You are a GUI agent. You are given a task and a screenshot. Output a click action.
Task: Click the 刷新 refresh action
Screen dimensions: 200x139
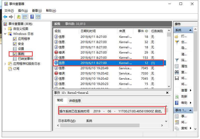point(184,97)
